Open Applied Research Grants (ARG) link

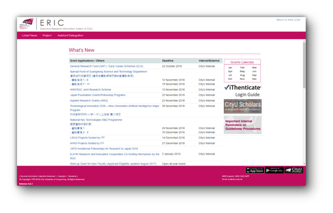92,100
